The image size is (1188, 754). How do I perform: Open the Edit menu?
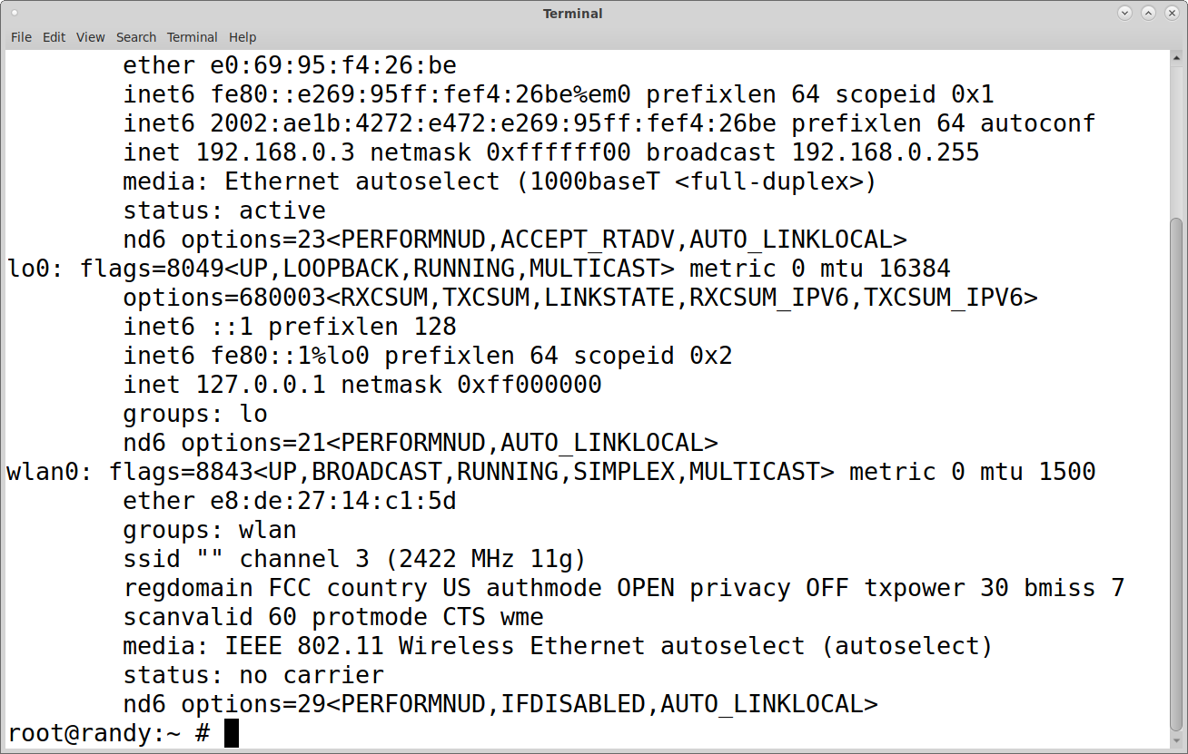tap(54, 37)
